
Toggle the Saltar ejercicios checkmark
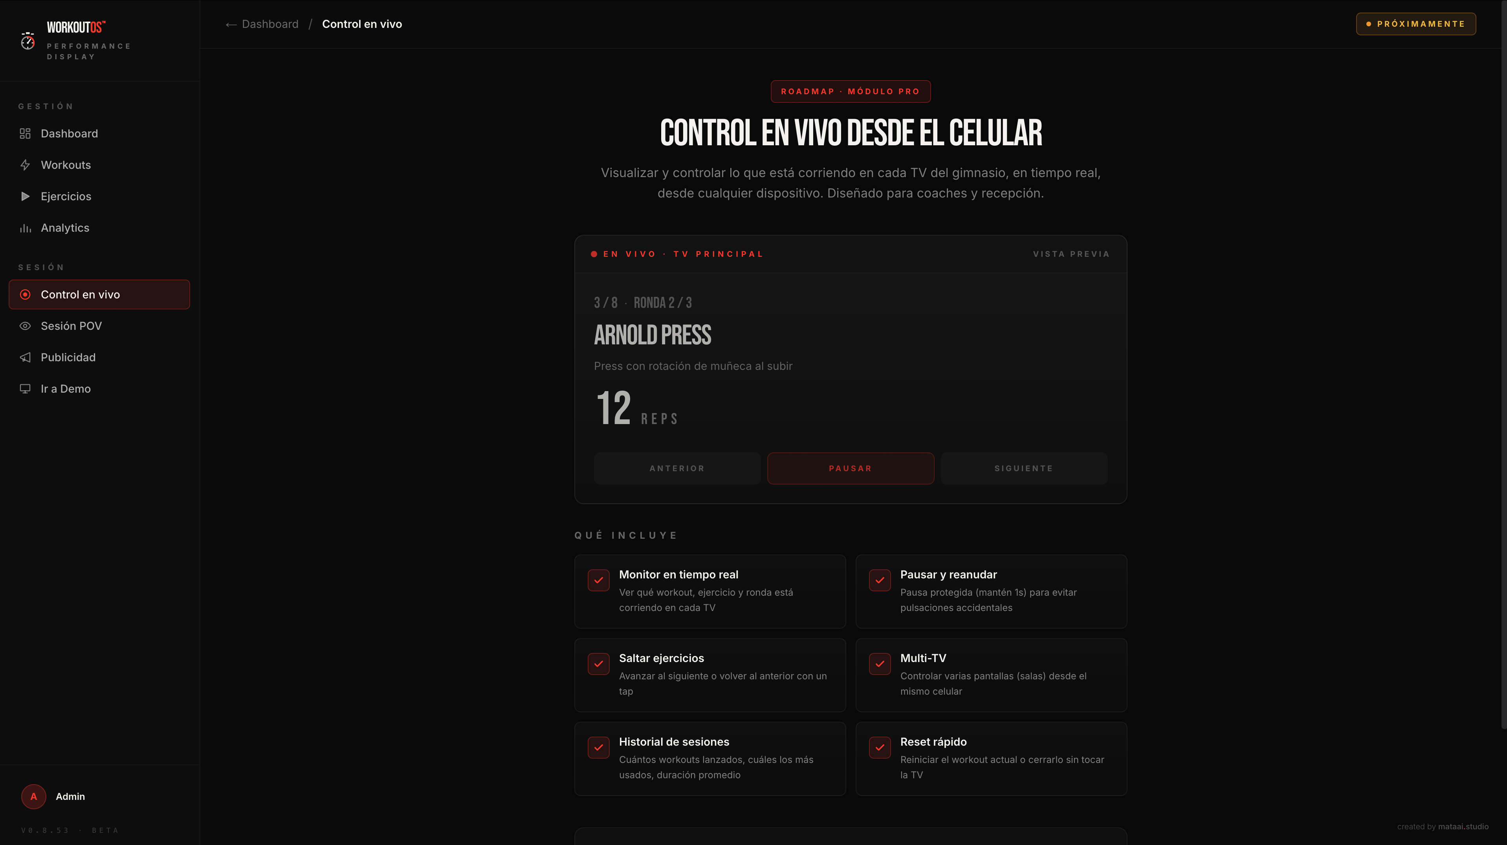[x=598, y=664]
